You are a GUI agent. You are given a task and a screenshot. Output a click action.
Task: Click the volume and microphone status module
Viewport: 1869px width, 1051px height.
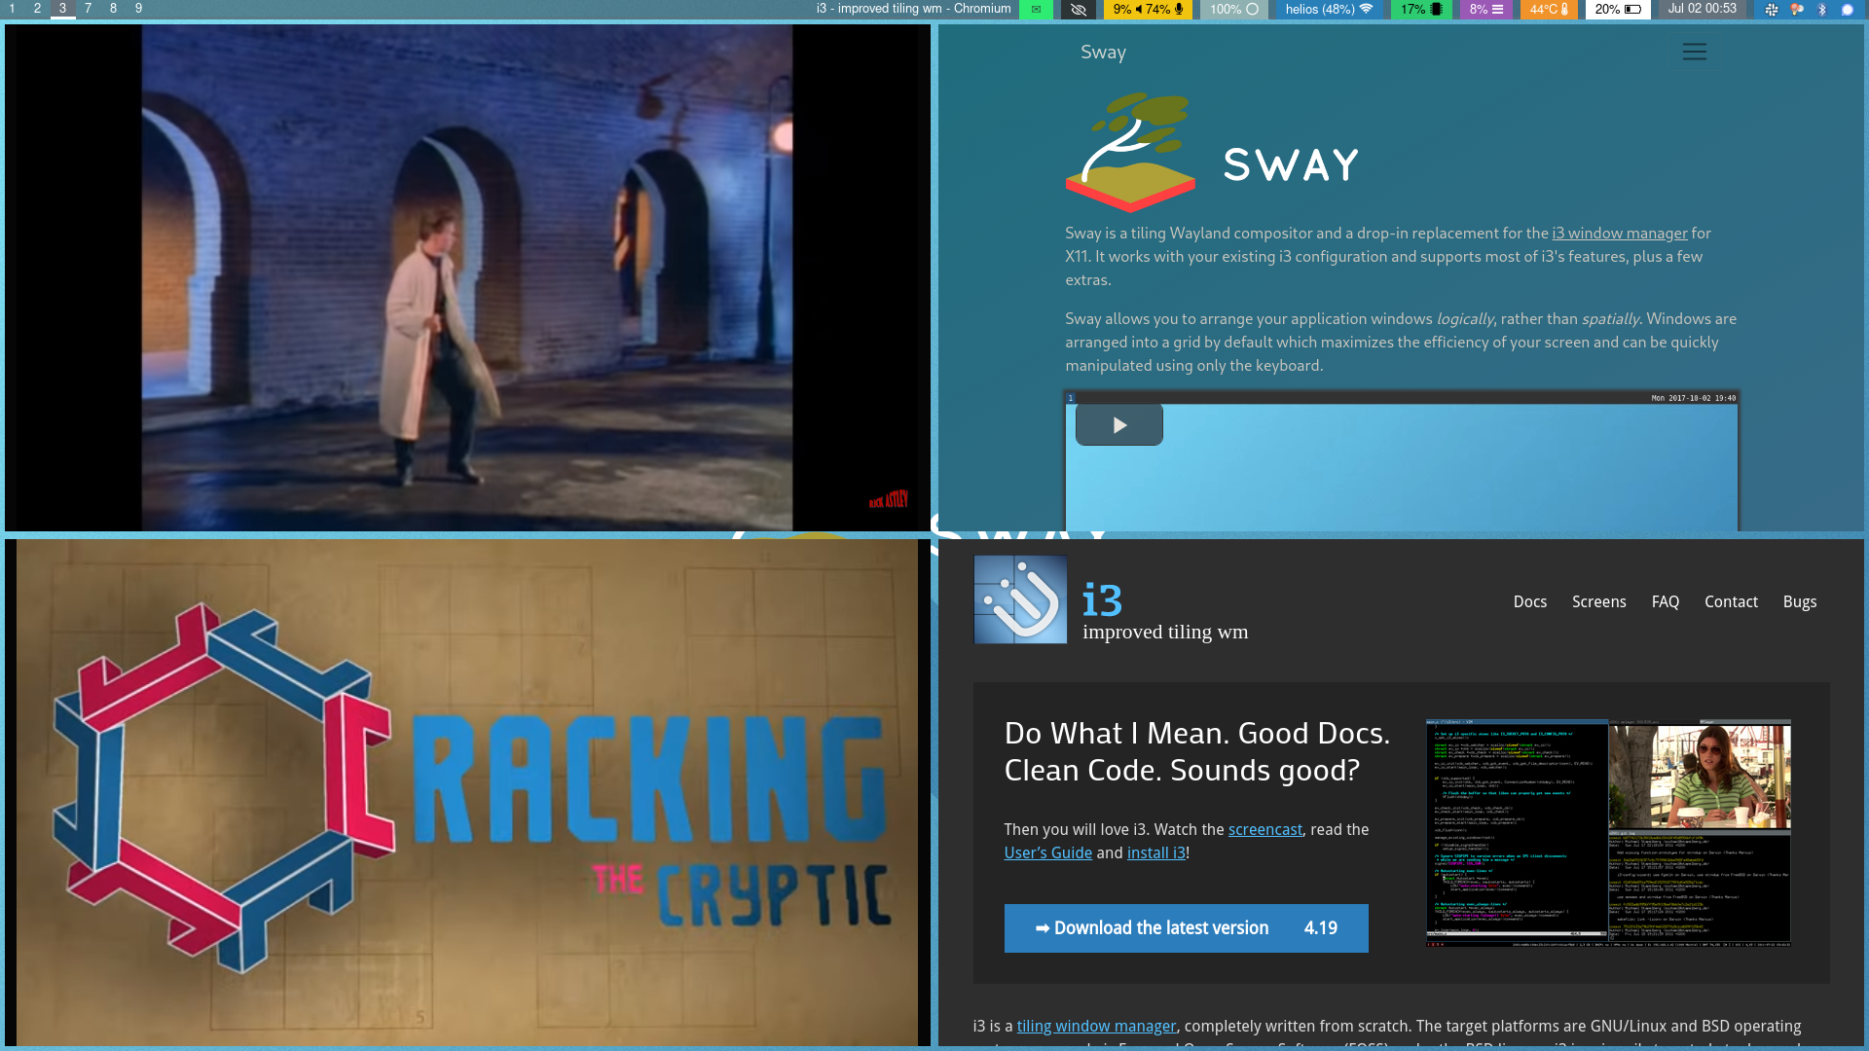[x=1148, y=9]
